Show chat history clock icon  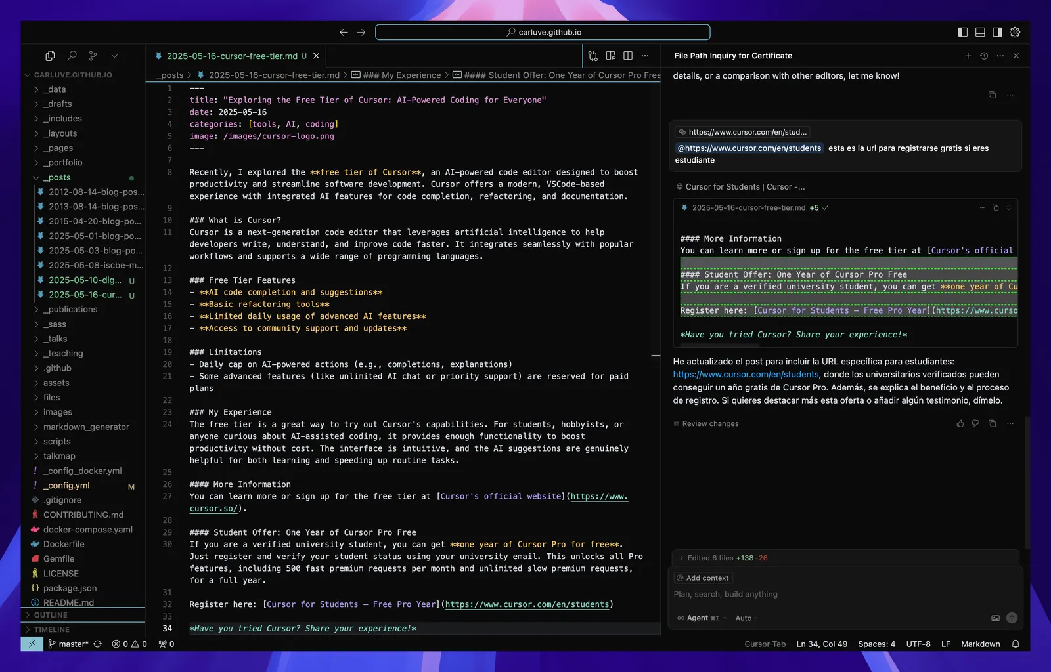[x=984, y=56]
